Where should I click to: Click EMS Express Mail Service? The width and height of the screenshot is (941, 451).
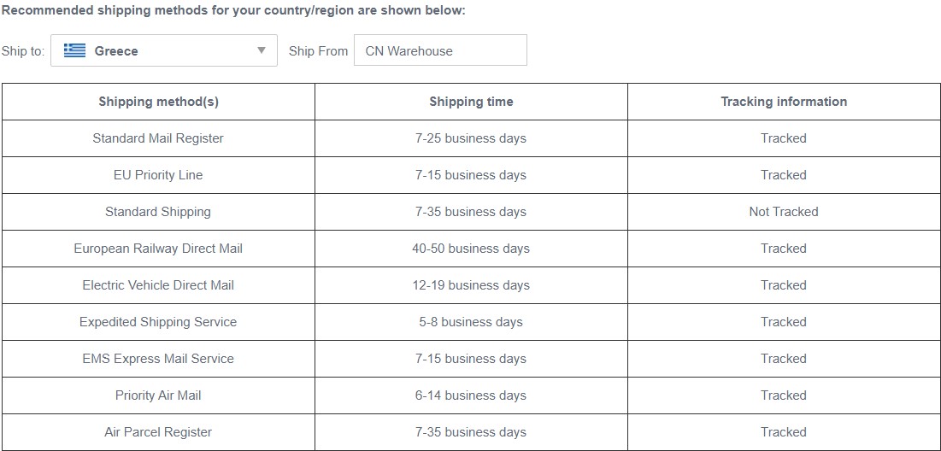(158, 359)
